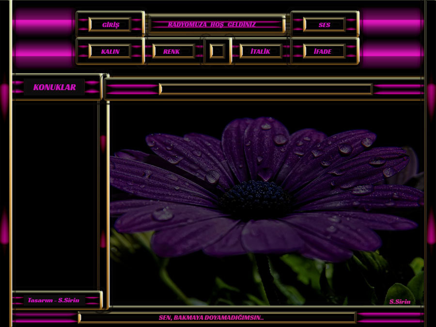Click the SEN, BAKMAYA DOYAMADIĞIMSIN message bar
This screenshot has width=436, height=327.
[x=217, y=318]
